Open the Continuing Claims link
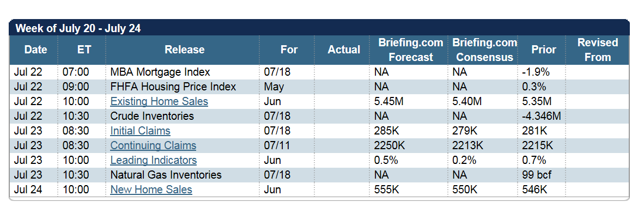 tap(153, 145)
